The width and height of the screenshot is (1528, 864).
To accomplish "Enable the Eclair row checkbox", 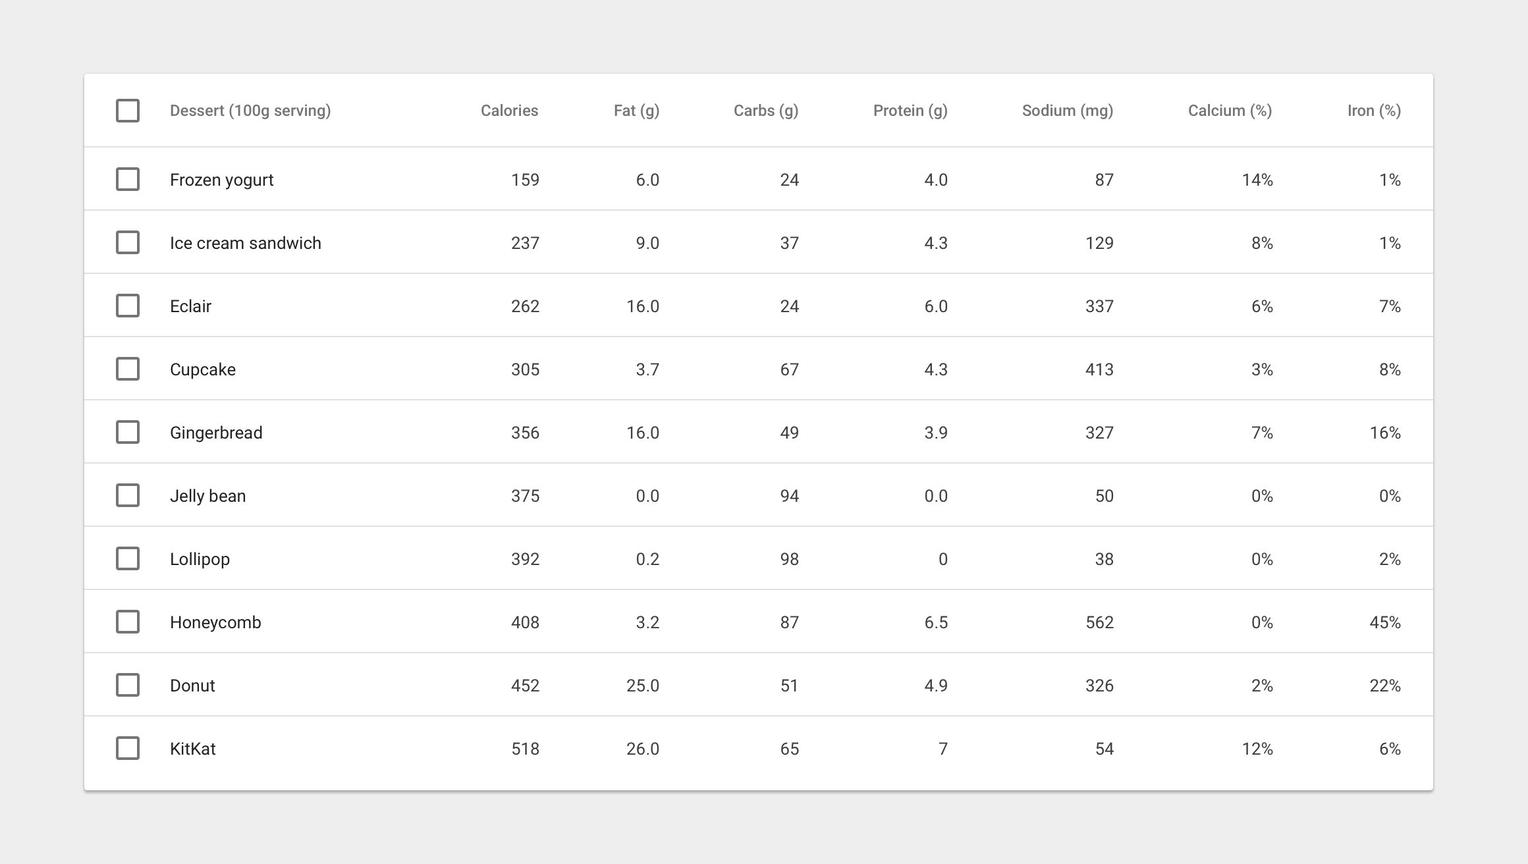I will (128, 305).
